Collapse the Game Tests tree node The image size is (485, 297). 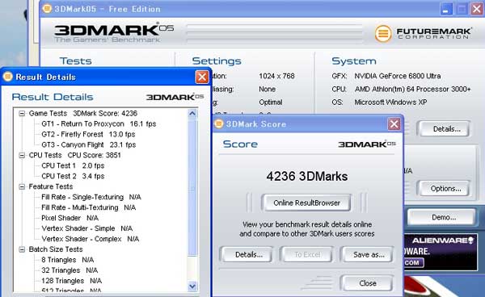point(22,114)
